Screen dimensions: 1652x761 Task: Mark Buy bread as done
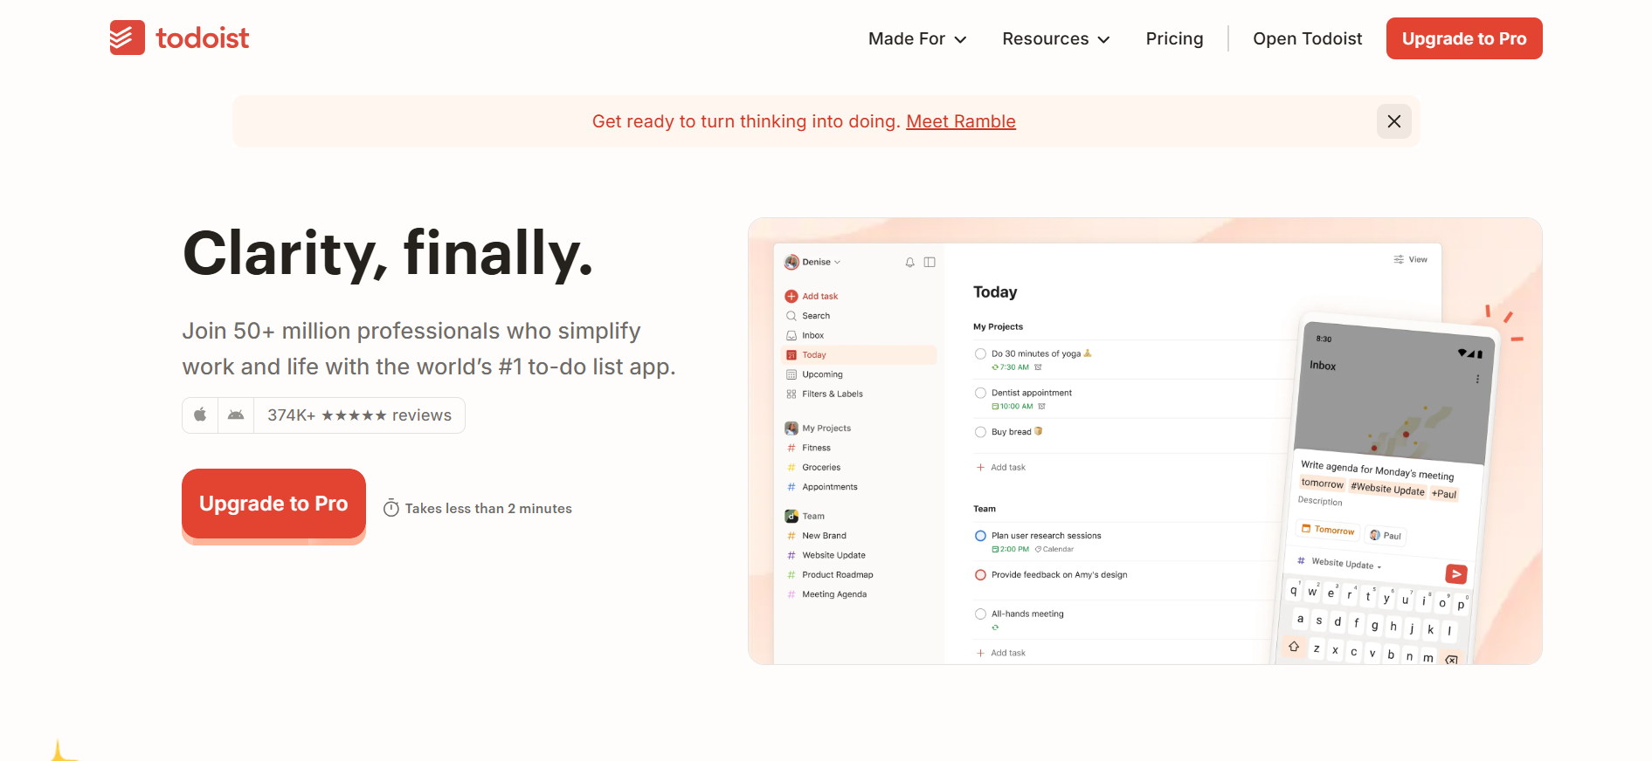click(980, 432)
